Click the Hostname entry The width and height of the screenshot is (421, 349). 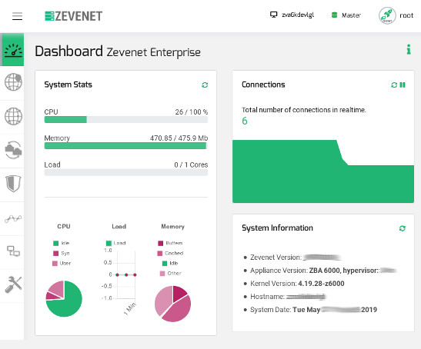click(288, 297)
